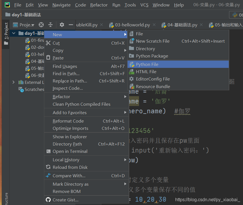Select the 02-dou file in project tree

(x=34, y=47)
